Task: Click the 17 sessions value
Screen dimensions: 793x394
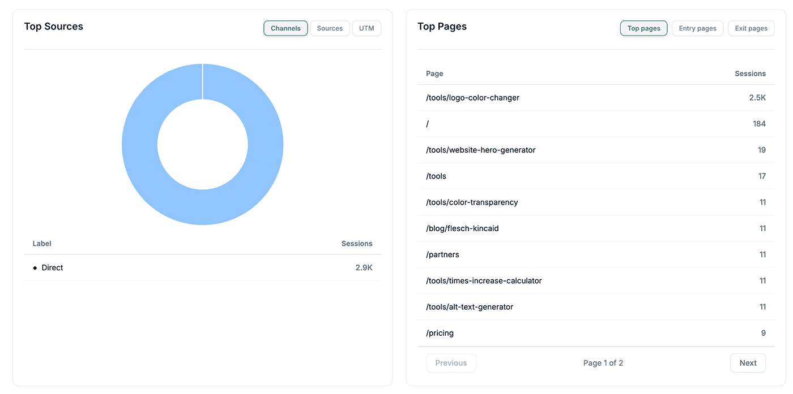Action: tap(762, 176)
